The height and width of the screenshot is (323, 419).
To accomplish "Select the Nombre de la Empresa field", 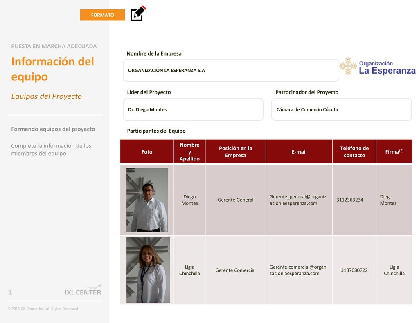I will [231, 70].
